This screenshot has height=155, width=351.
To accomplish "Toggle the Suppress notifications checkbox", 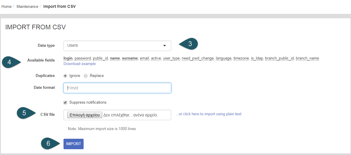I will (65, 102).
